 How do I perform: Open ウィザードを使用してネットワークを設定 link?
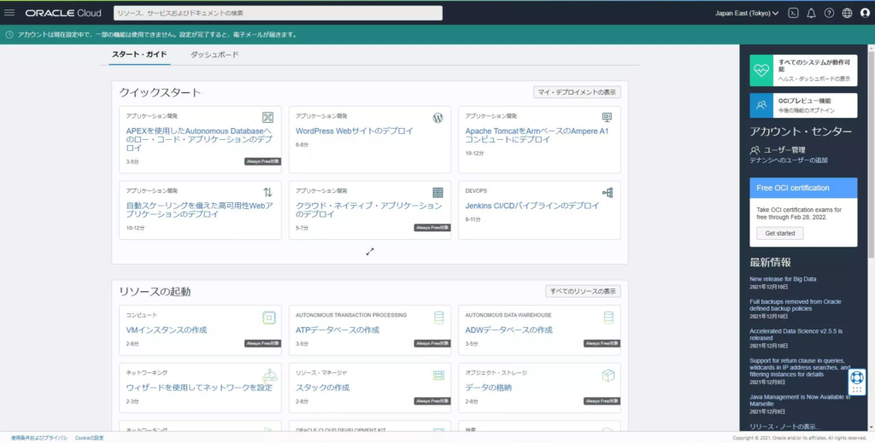tap(199, 388)
